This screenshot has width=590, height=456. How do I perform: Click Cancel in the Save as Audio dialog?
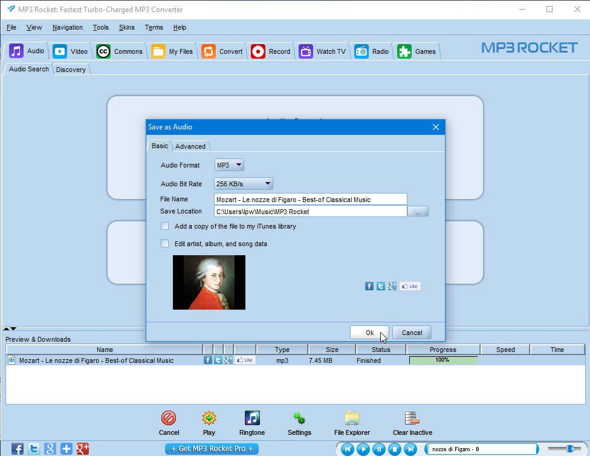[412, 333]
